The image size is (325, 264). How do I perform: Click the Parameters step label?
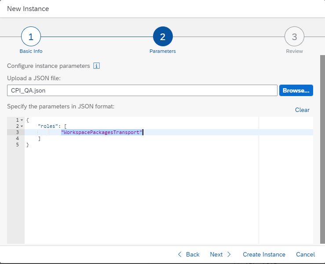click(163, 51)
